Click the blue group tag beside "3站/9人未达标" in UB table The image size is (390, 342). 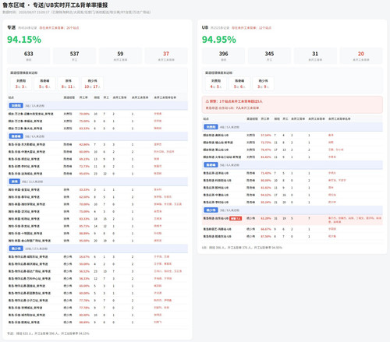coord(211,210)
